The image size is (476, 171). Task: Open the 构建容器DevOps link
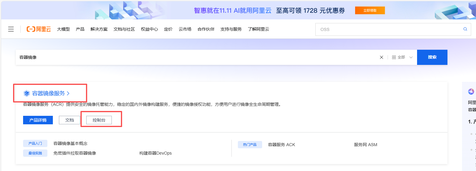pyautogui.click(x=156, y=153)
